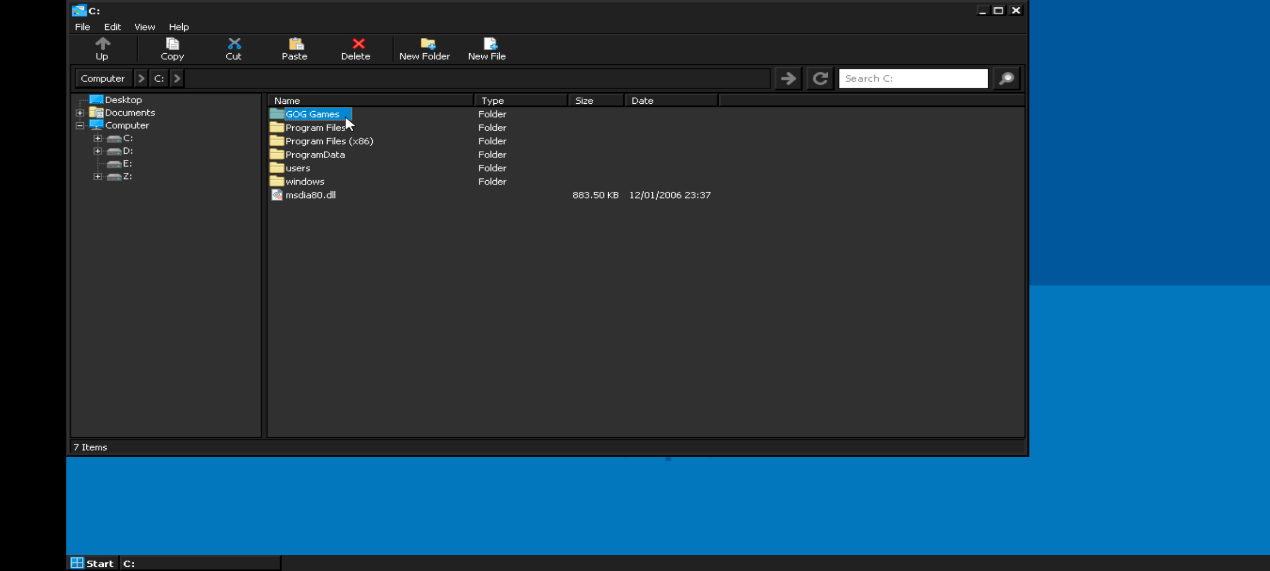Collapse the Computer tree node

[80, 125]
